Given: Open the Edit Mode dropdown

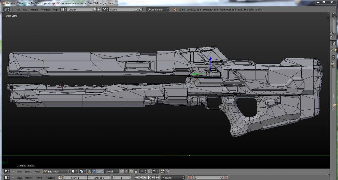Looking at the screenshot, I should pyautogui.click(x=56, y=172).
